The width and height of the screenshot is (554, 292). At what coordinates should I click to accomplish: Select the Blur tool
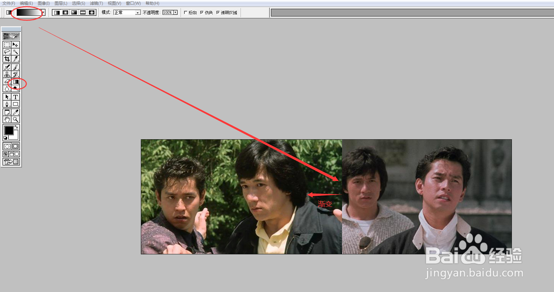tap(7, 88)
